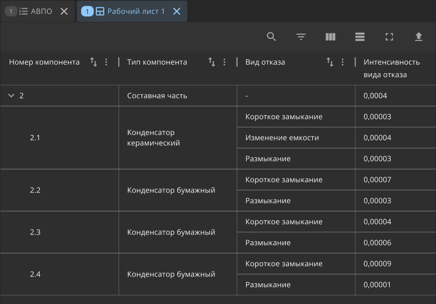This screenshot has height=304, width=436.
Task: Click the Интенсивность вида отказа header
Action: click(392, 69)
